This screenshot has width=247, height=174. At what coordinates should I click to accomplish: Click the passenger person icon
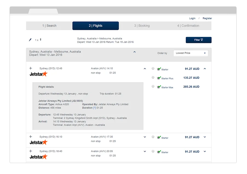(x=41, y=39)
